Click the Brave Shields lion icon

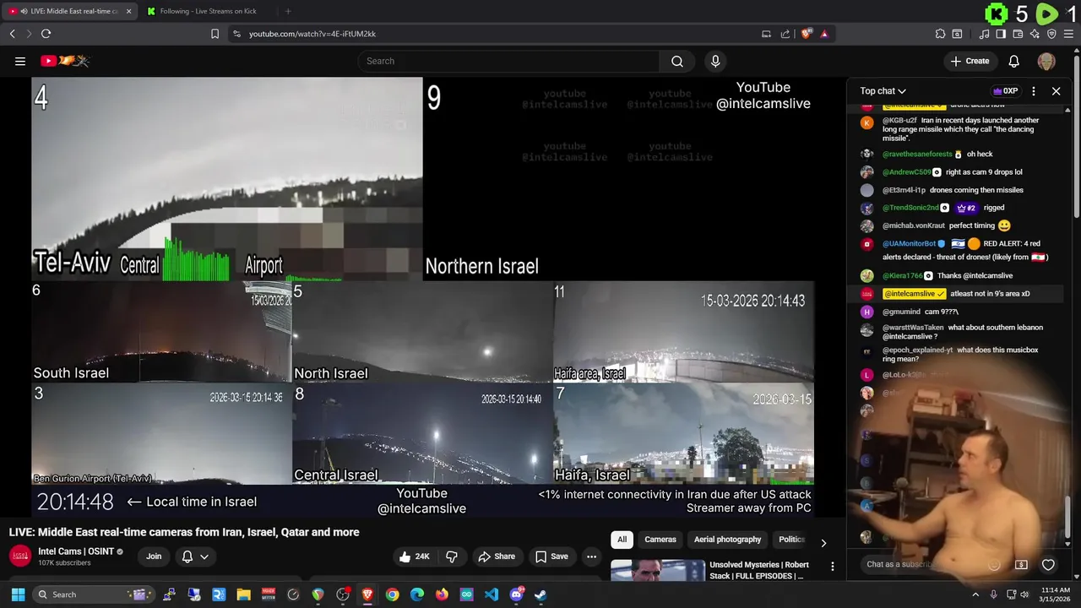807,34
